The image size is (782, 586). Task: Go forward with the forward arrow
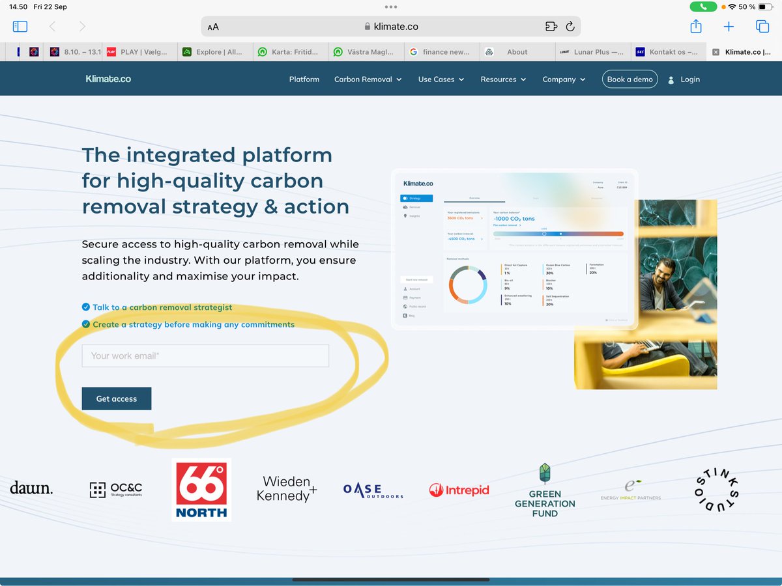pos(82,27)
